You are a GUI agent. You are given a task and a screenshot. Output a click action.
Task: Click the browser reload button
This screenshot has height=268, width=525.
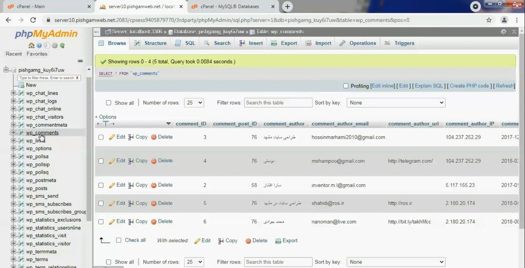(x=33, y=20)
